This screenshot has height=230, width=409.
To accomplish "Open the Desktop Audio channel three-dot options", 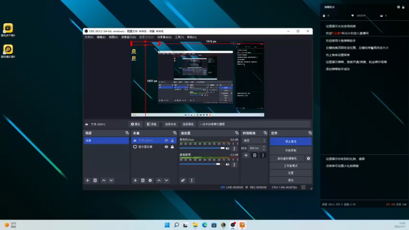I will tap(234, 165).
